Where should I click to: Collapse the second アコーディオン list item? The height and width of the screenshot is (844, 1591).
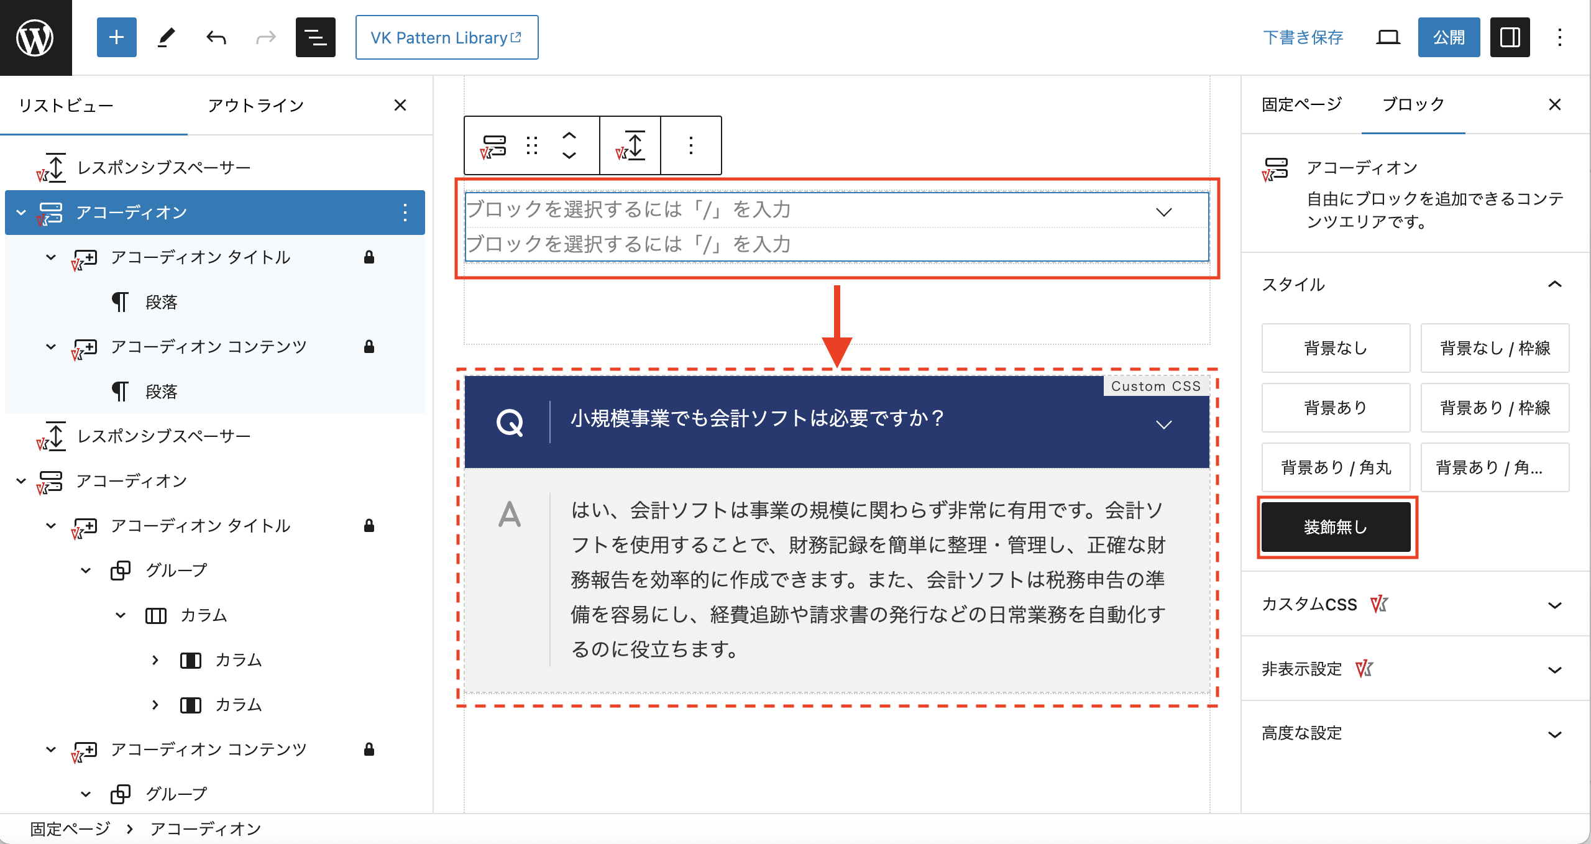click(x=21, y=481)
